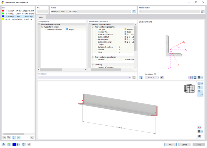Viewport: 207px width, 148px height.
Task: Open the units and decimals icon
Action: [x=9, y=144]
